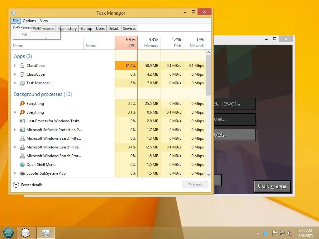Image resolution: width=319 pixels, height=239 pixels.
Task: Switch to ClassiCube from the taskbar
Action: (26, 233)
